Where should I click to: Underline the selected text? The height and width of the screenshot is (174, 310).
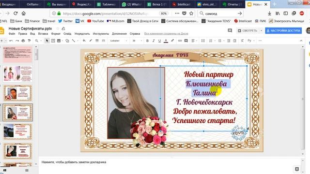pyautogui.click(x=159, y=41)
